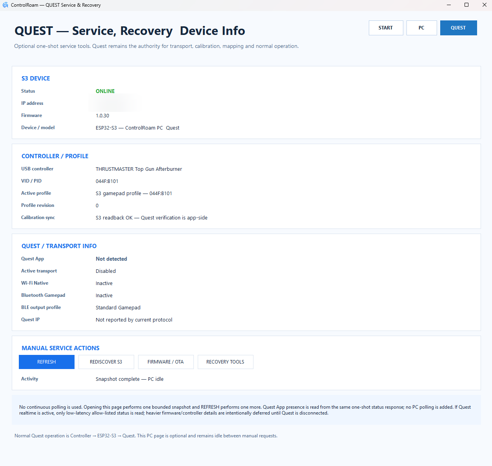This screenshot has height=466, width=492.
Task: Click 'Not reported by current protocol' text
Action: 134,320
